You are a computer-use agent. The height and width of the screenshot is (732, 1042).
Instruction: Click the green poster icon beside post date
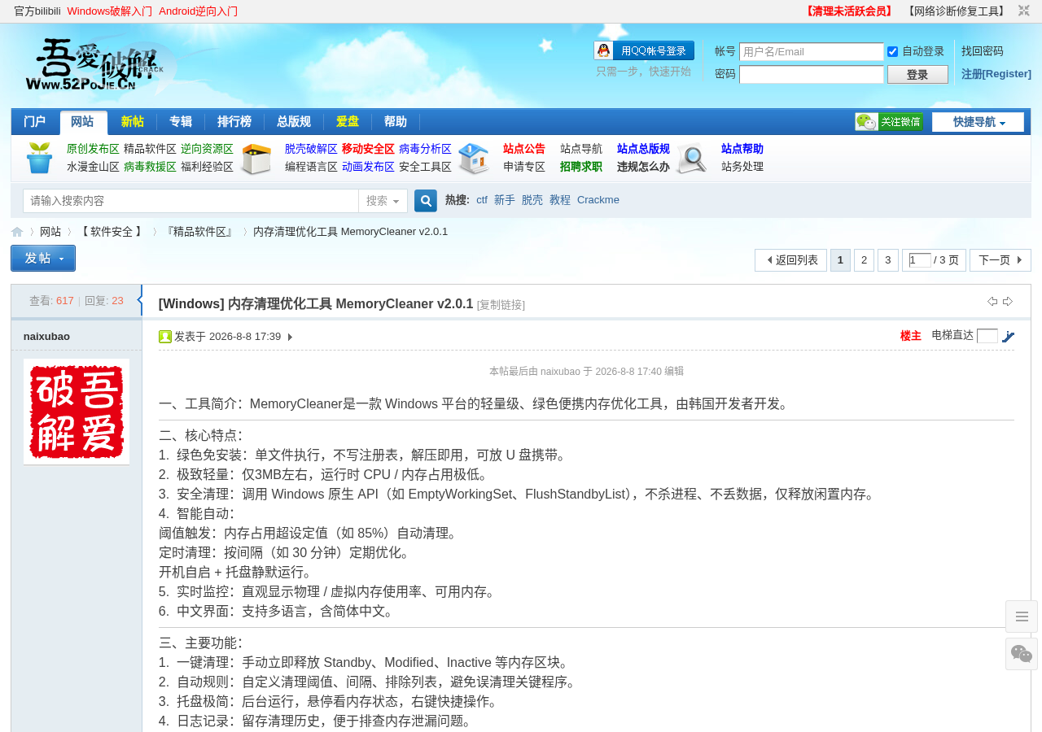pos(165,337)
